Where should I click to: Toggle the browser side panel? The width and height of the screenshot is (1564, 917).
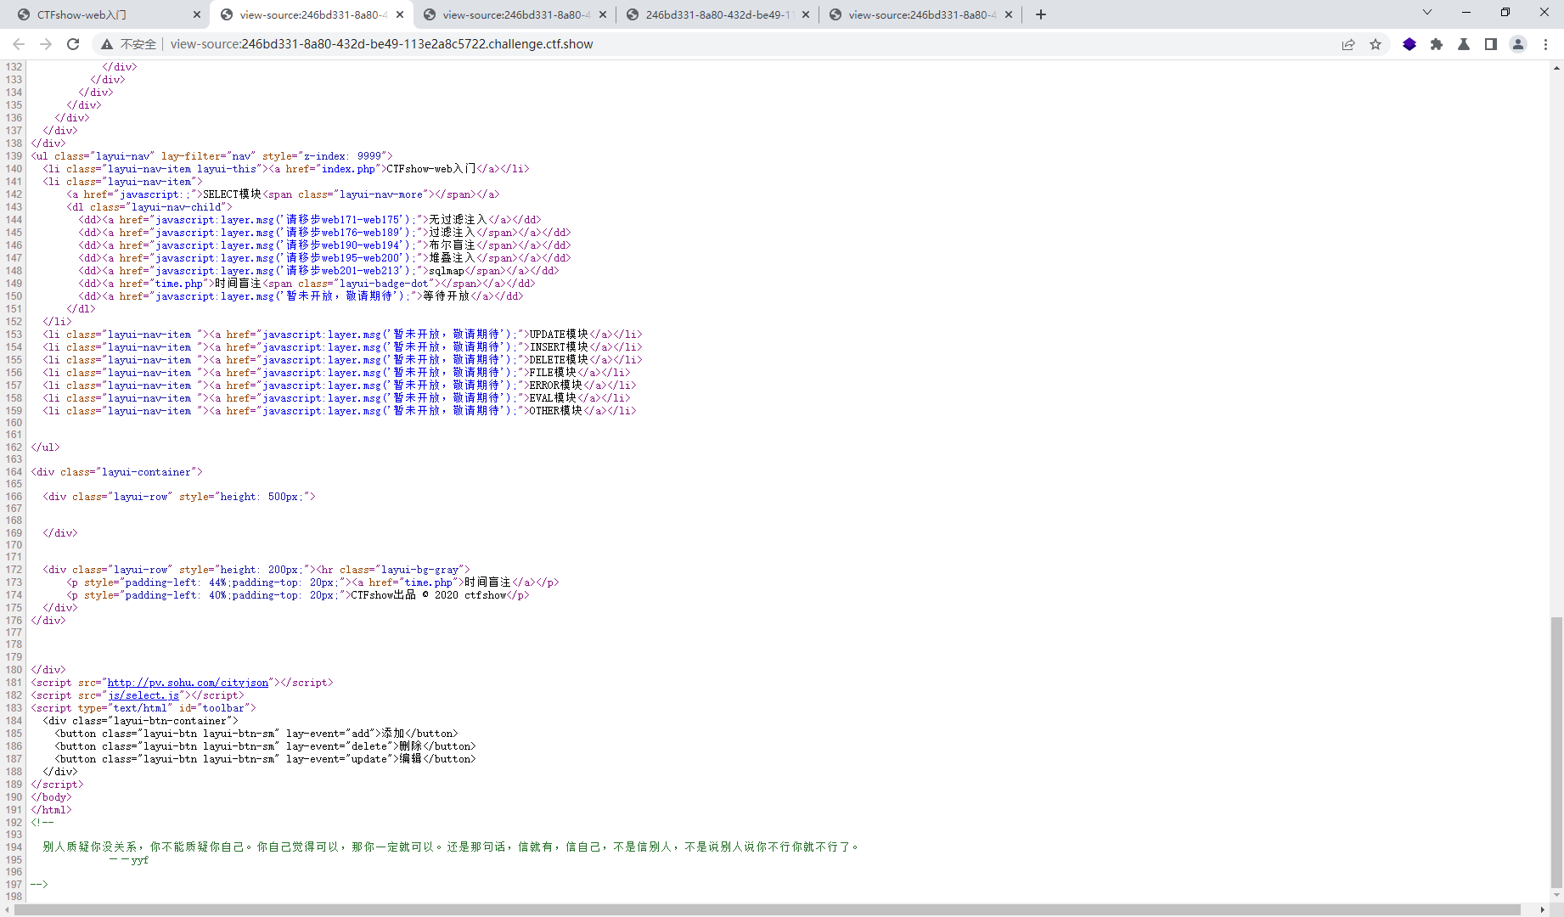coord(1491,44)
